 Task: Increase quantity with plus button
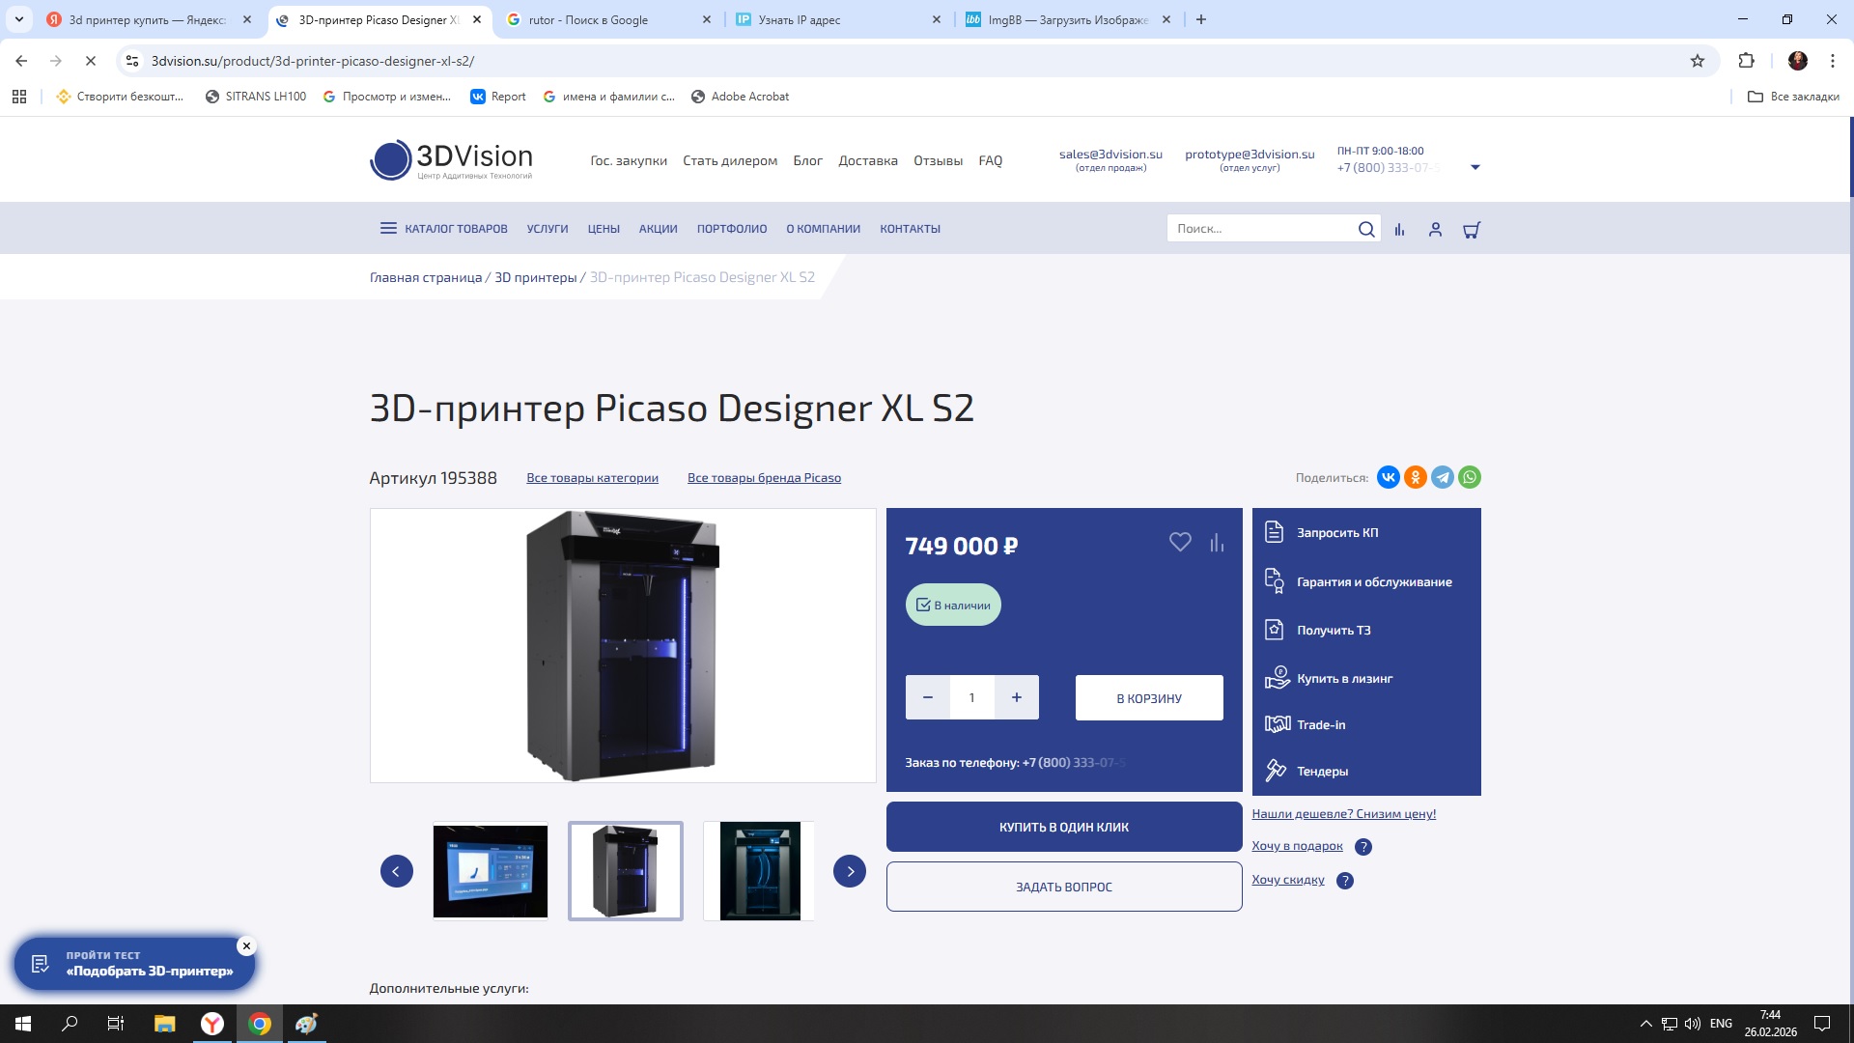coord(1016,697)
